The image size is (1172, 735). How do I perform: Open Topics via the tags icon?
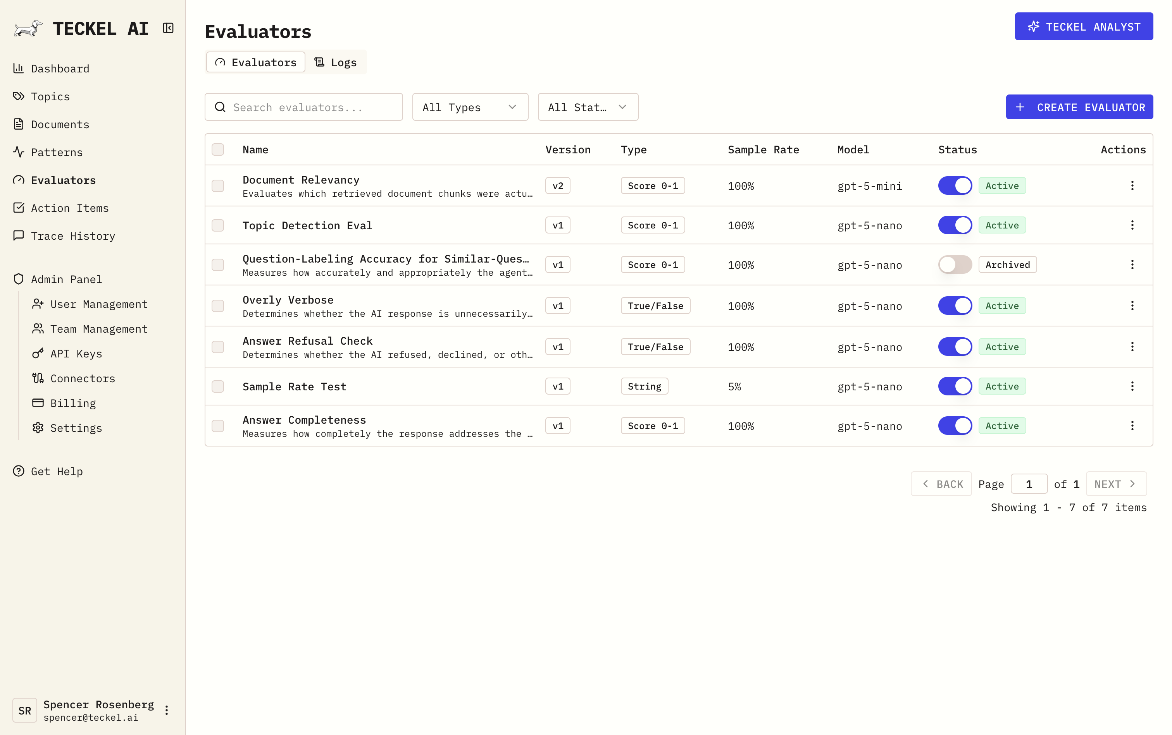pos(19,96)
